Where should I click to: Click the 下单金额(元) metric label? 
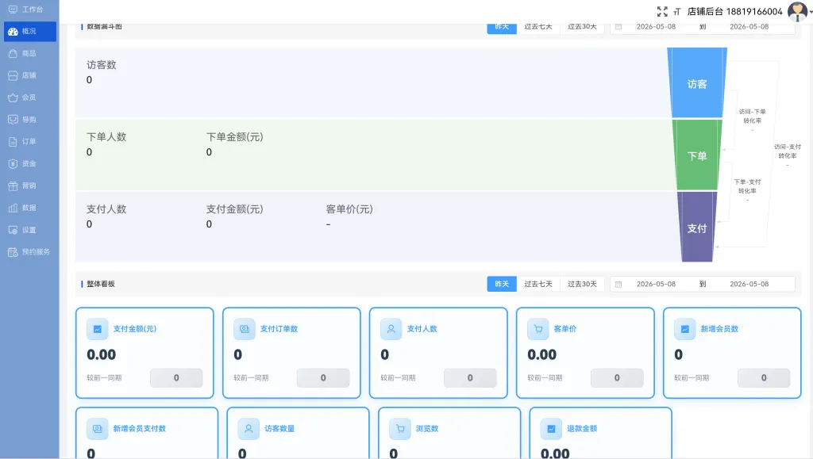click(x=234, y=136)
